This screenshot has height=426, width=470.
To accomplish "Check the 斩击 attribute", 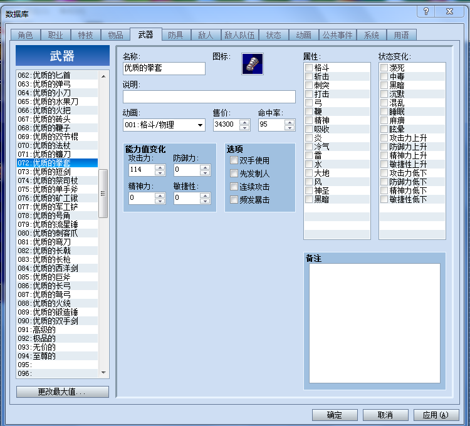I will pyautogui.click(x=309, y=76).
